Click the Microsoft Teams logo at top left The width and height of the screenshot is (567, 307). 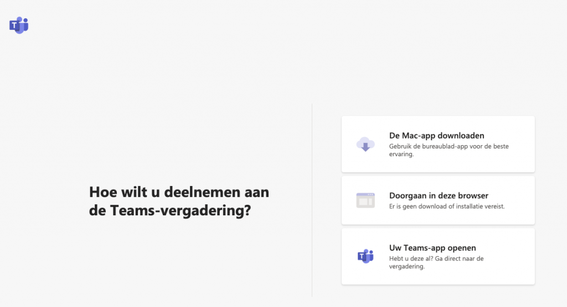point(19,25)
